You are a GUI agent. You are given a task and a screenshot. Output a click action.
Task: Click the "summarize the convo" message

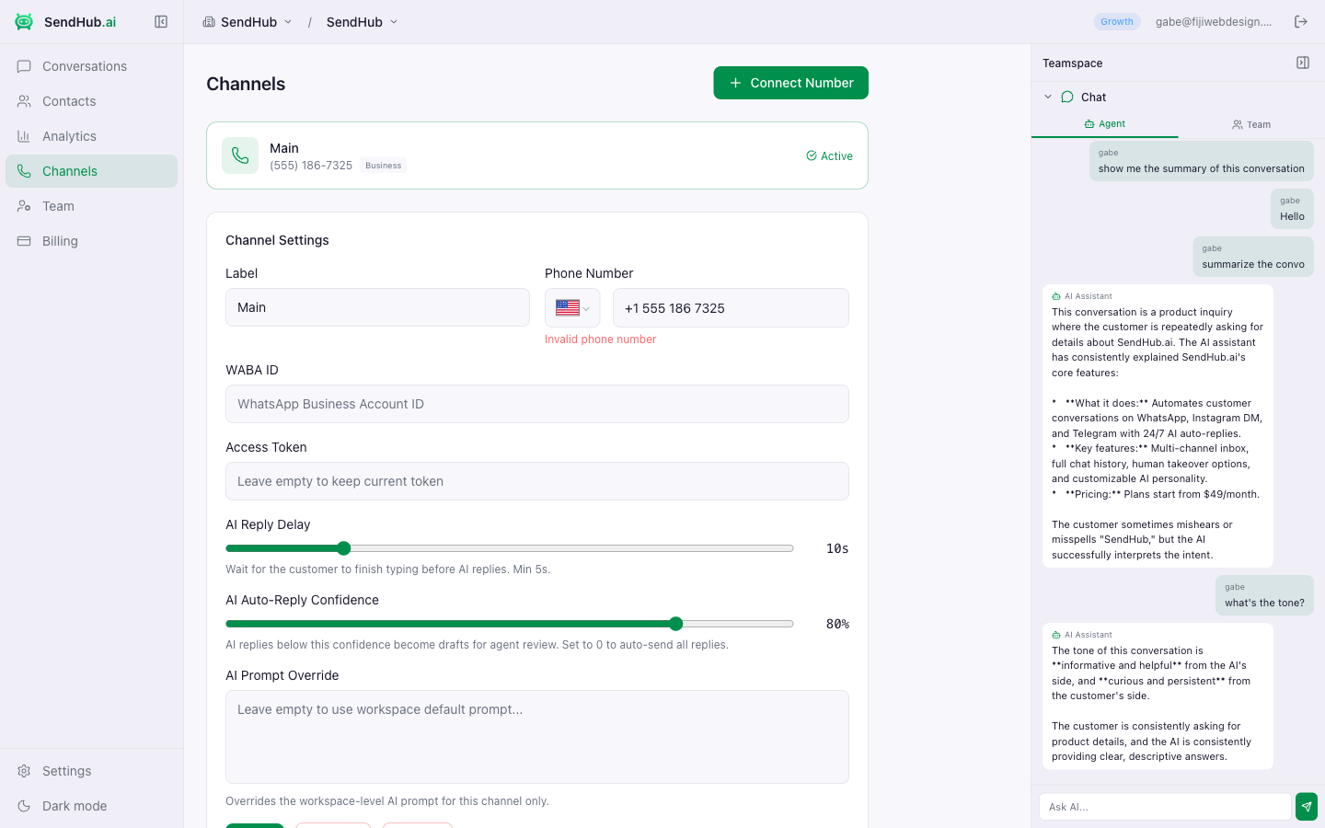(x=1253, y=257)
